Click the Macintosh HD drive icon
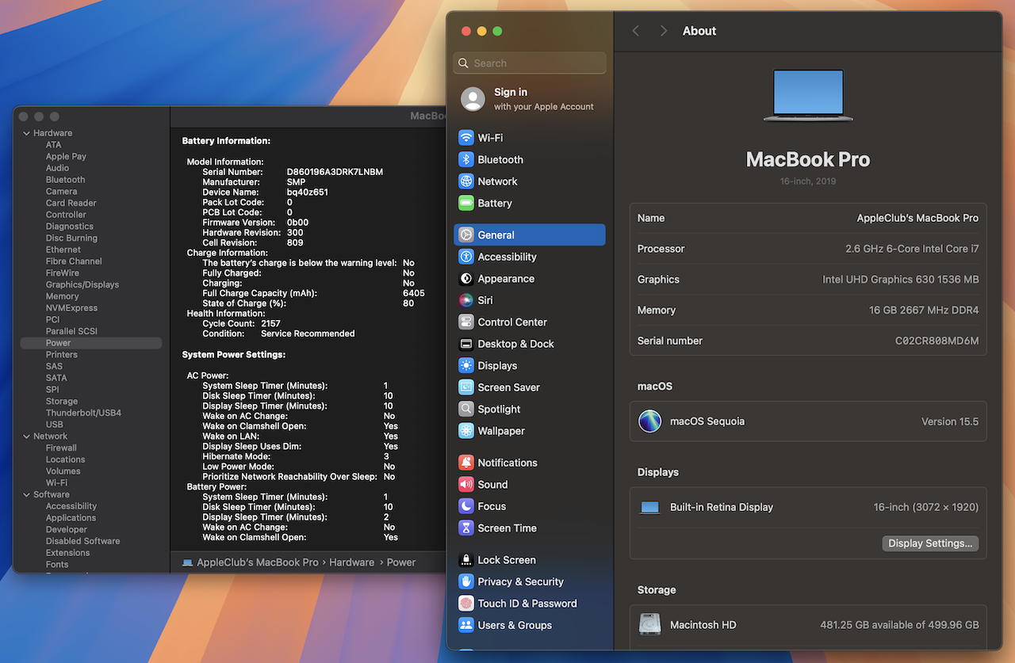This screenshot has width=1015, height=663. click(650, 624)
